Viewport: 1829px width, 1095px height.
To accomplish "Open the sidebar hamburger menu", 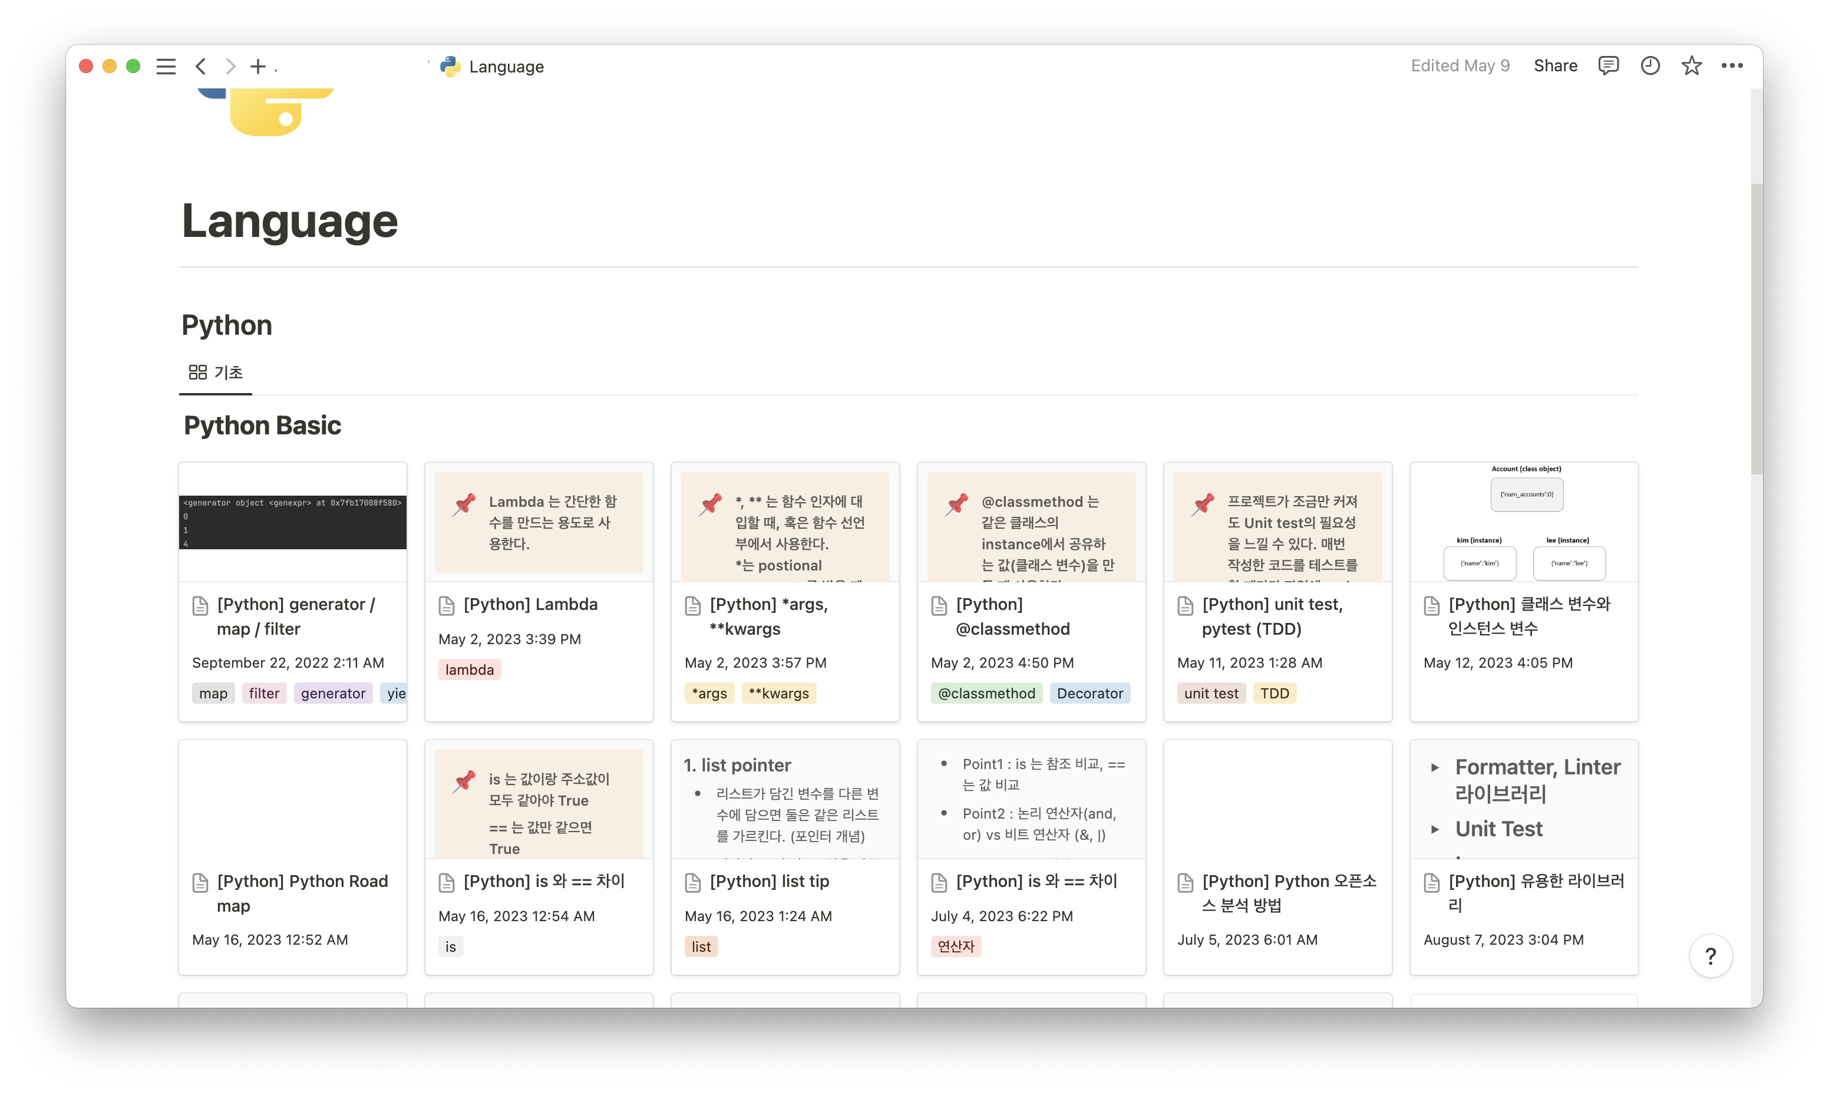I will click(166, 67).
